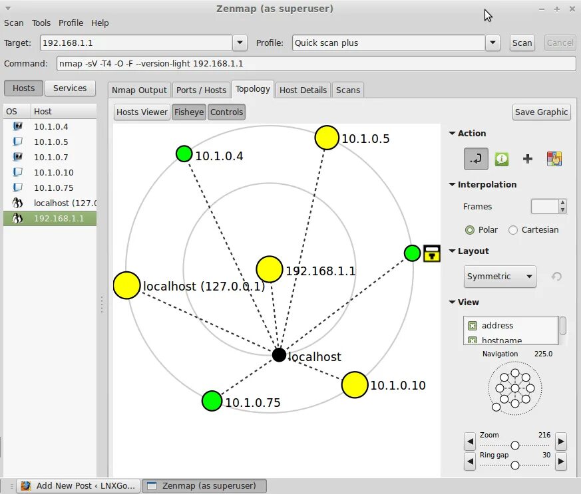
Task: Switch the side list to Services
Action: [70, 88]
